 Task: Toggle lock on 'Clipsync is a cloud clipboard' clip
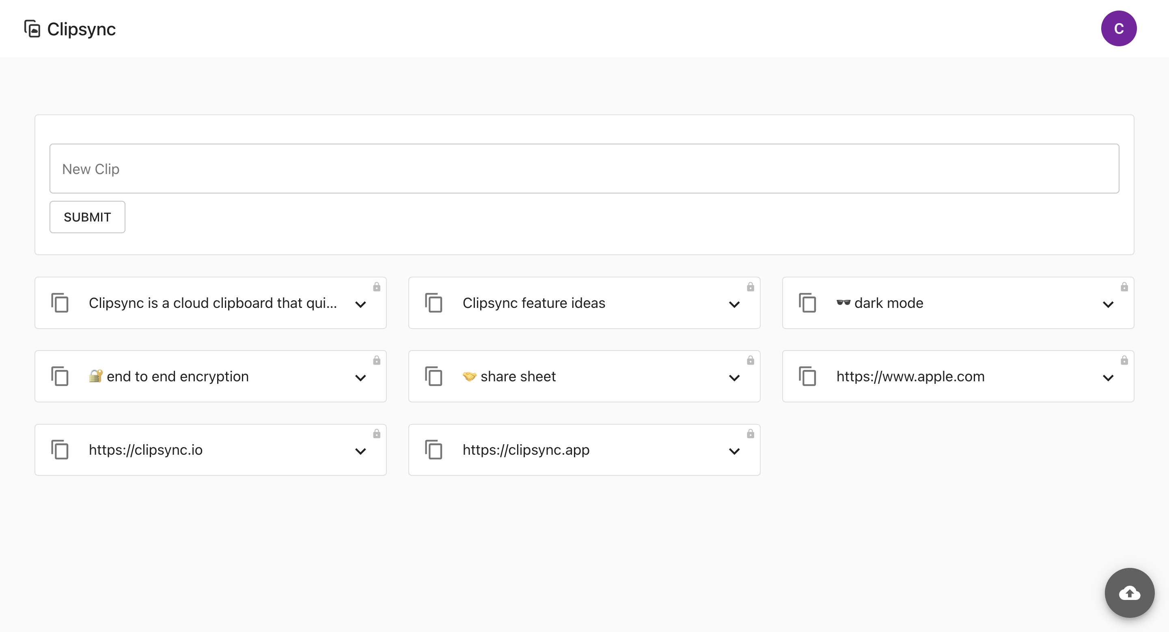click(x=377, y=287)
